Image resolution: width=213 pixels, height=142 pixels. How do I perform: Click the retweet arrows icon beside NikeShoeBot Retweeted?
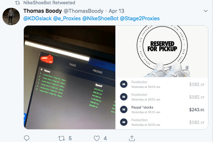pyautogui.click(x=17, y=2)
